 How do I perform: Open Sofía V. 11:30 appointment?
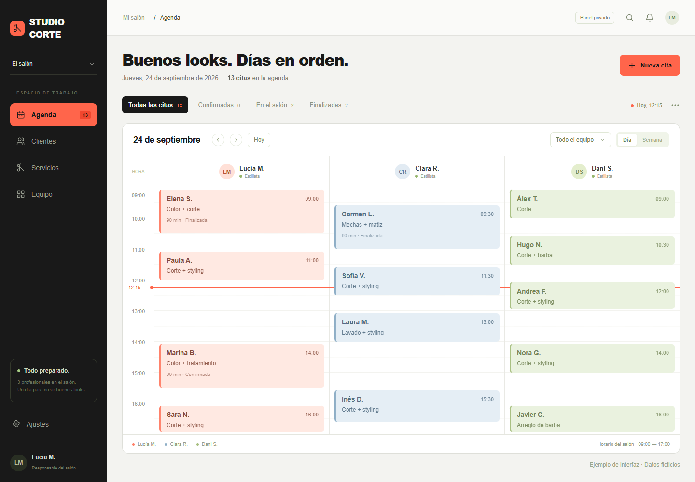pyautogui.click(x=417, y=281)
